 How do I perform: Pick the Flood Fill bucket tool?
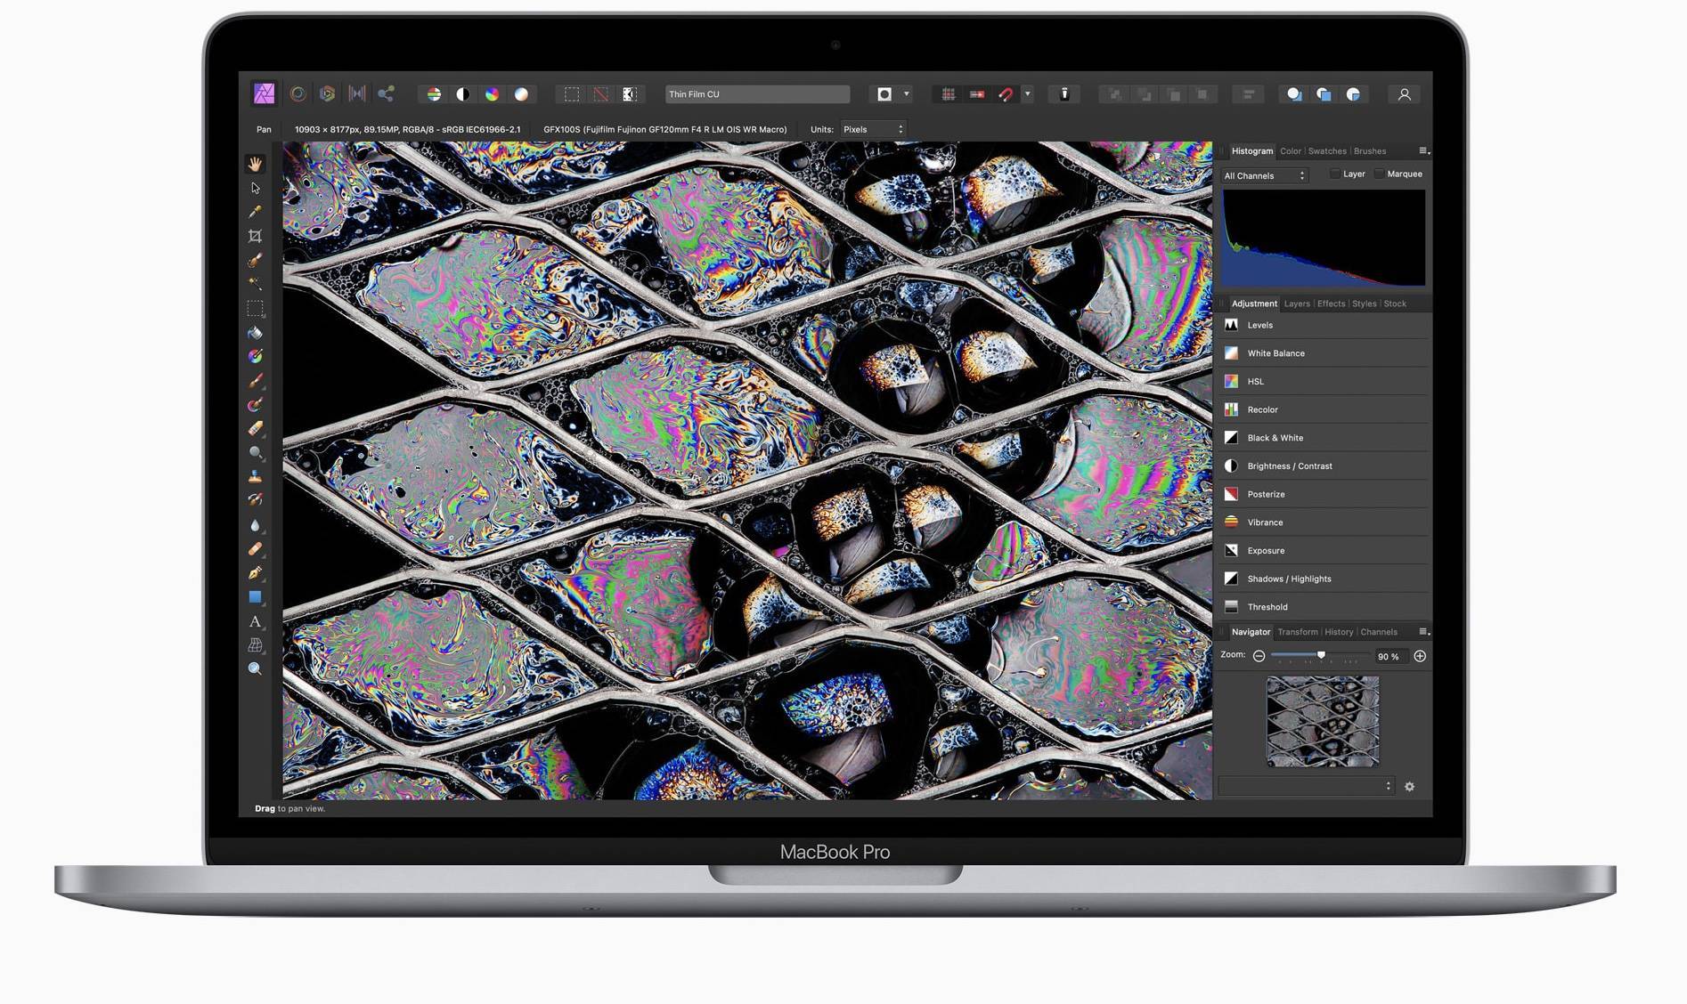click(x=255, y=333)
